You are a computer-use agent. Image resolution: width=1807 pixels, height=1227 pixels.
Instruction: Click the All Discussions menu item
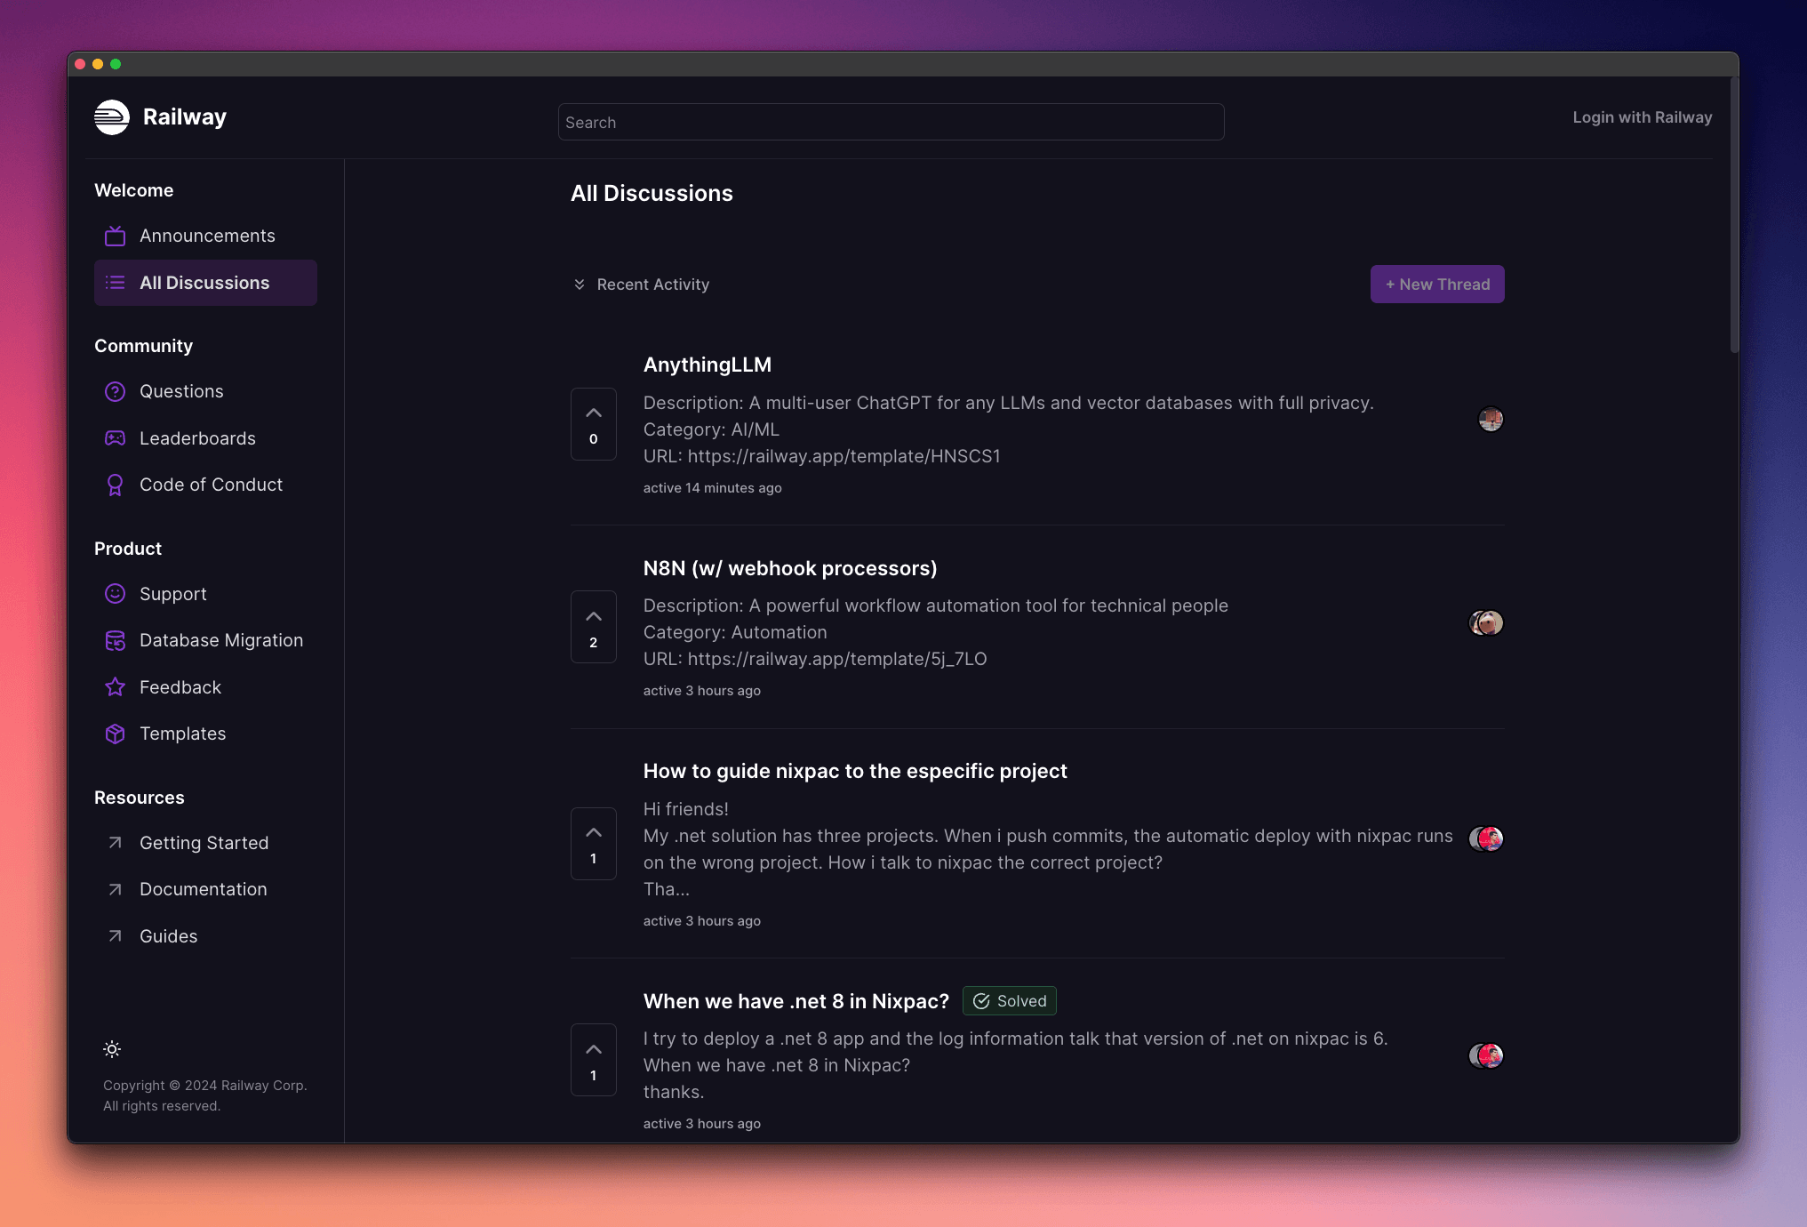[204, 282]
